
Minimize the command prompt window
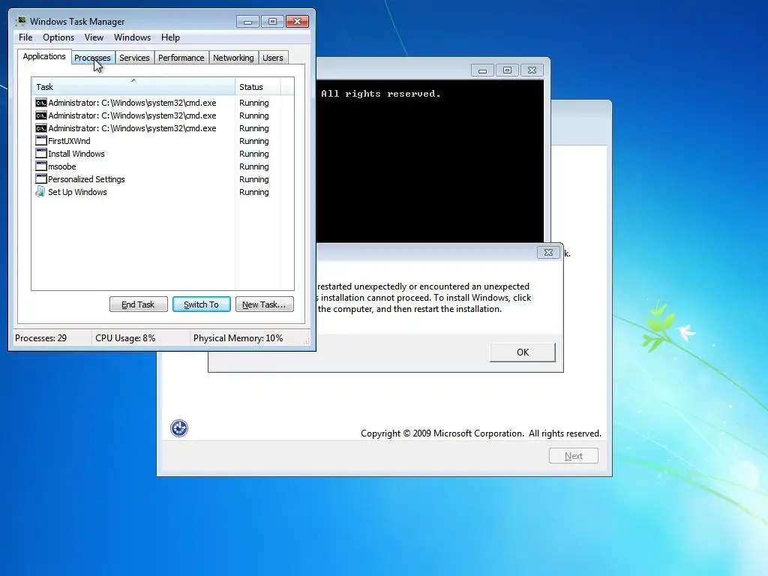(482, 70)
